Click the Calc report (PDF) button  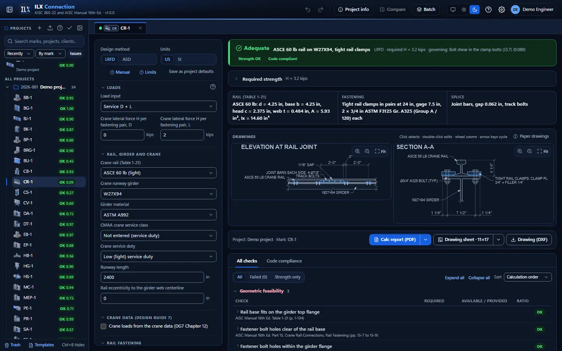coord(395,239)
